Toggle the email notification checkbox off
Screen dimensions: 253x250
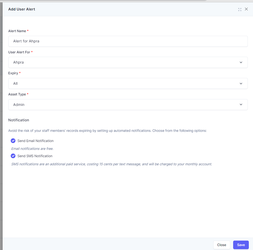[13, 141]
